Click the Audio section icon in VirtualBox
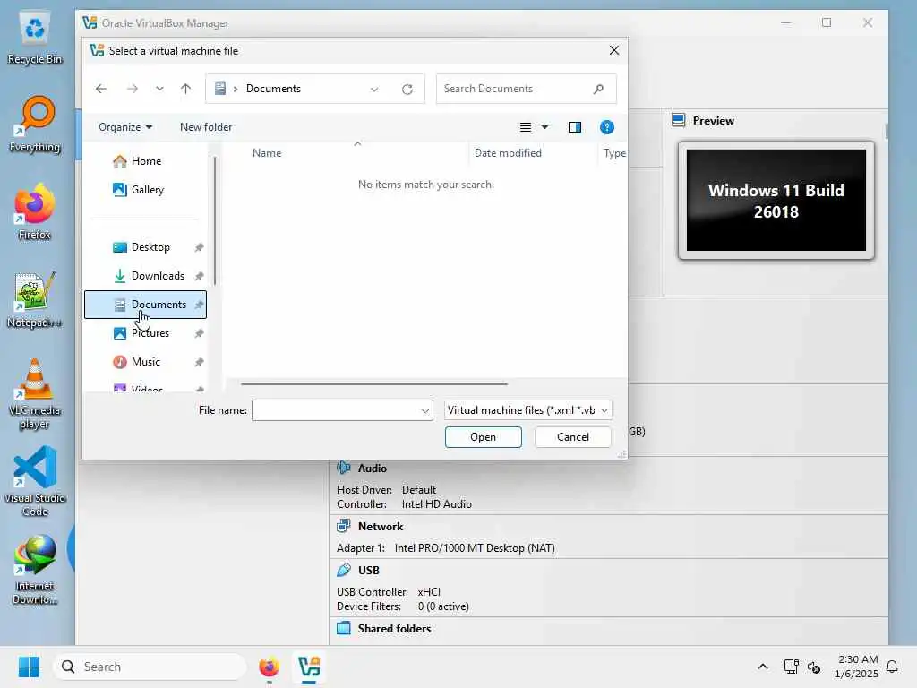Viewport: 917px width, 688px height. (x=344, y=468)
